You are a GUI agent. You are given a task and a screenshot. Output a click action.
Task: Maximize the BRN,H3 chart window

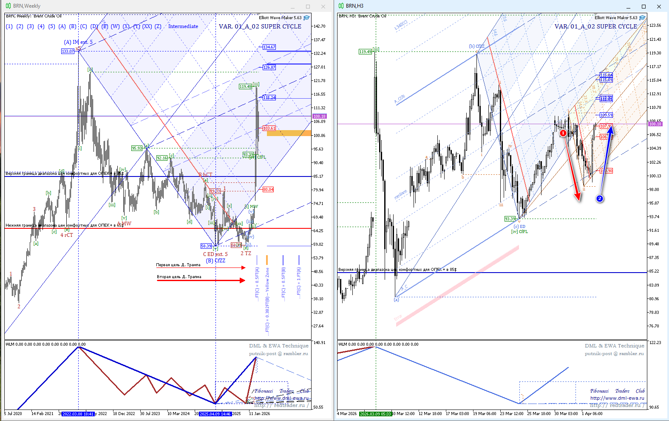click(643, 6)
